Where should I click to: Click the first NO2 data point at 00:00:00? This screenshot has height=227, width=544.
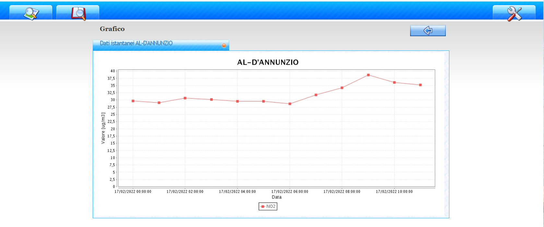click(x=133, y=101)
